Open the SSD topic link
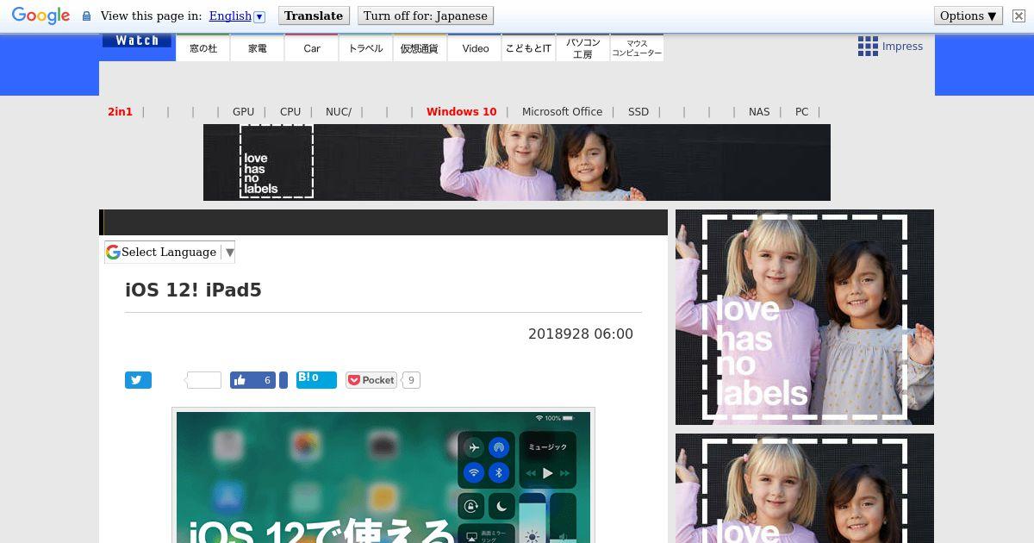Image resolution: width=1034 pixels, height=543 pixels. 638,111
